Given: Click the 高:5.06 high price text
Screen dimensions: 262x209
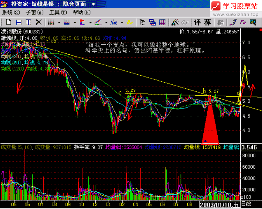Looking at the screenshot, I should tap(70, 38).
